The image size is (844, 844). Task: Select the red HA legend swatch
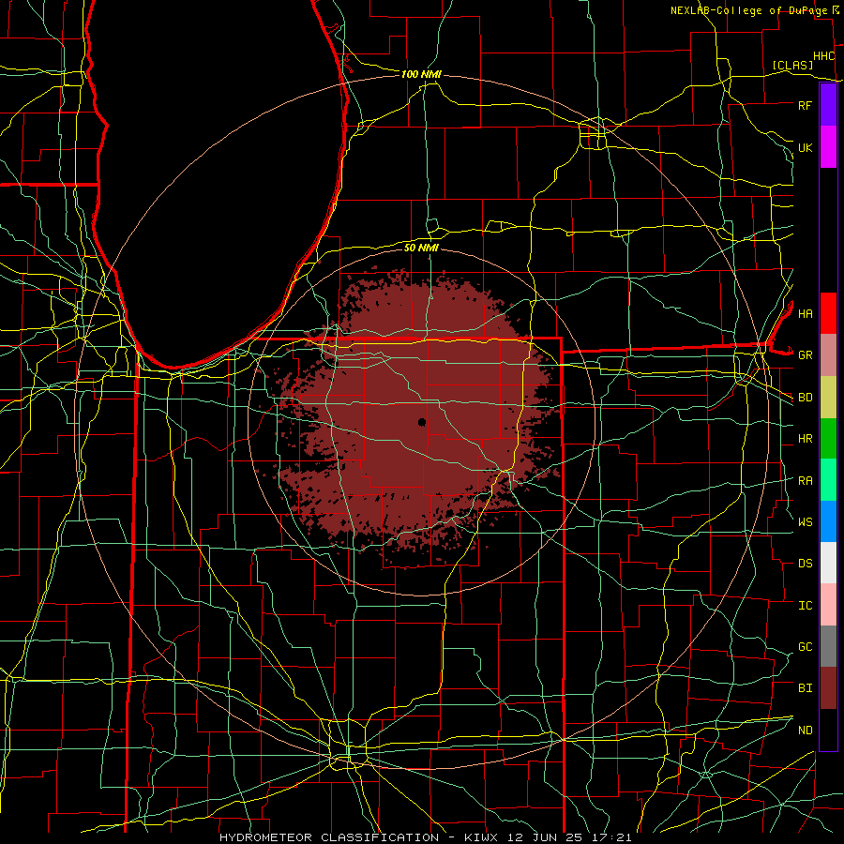[x=828, y=313]
